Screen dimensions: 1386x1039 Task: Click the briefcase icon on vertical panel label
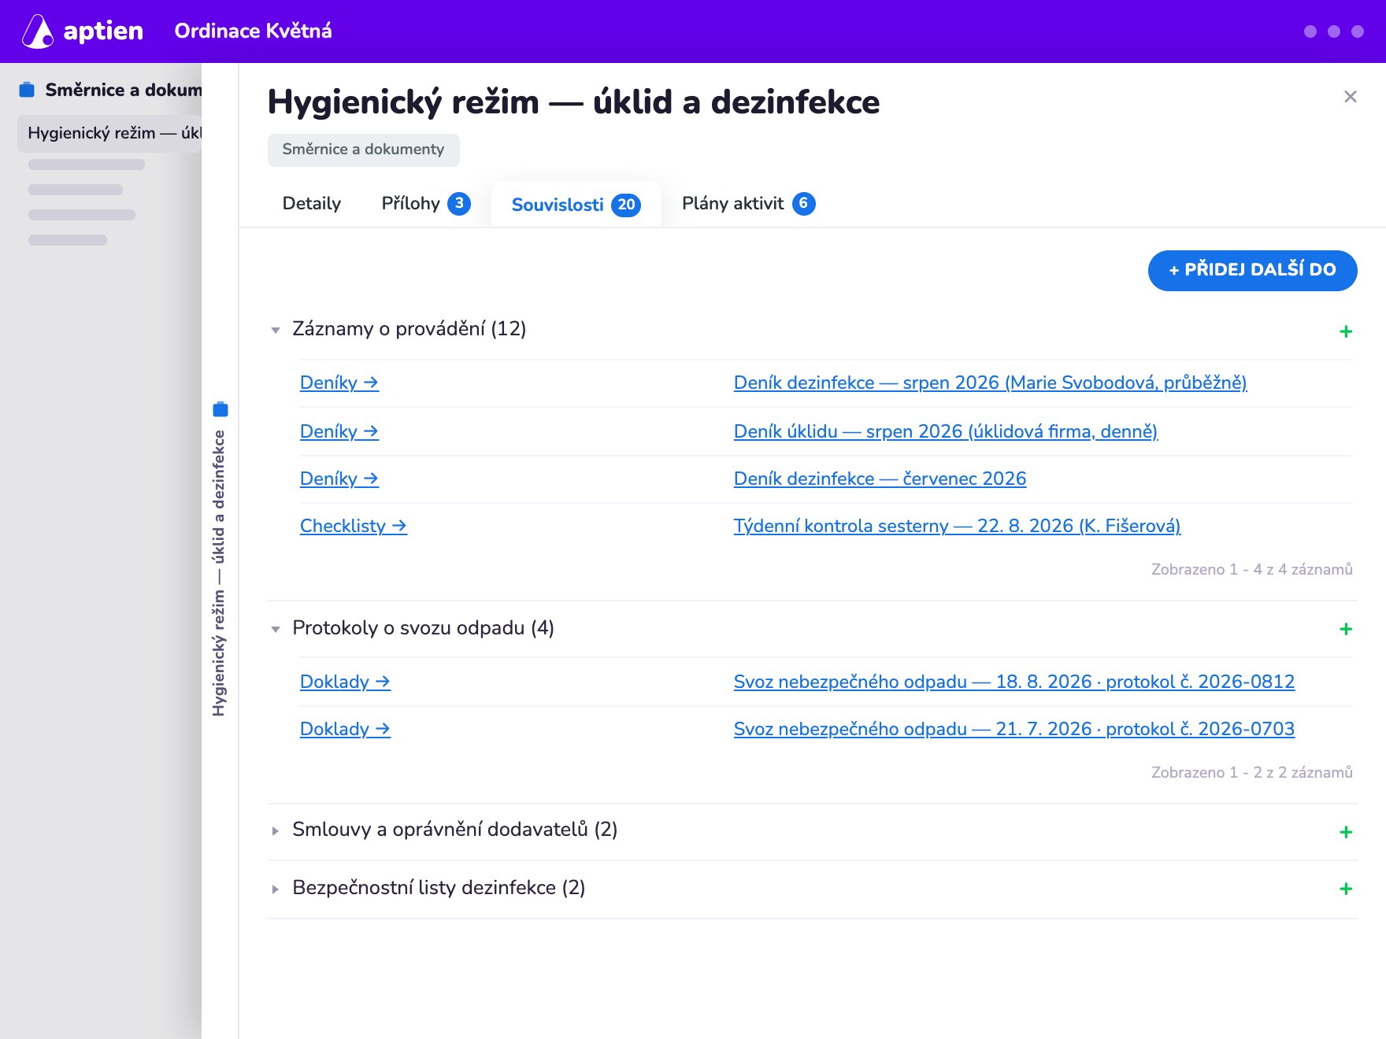(220, 409)
